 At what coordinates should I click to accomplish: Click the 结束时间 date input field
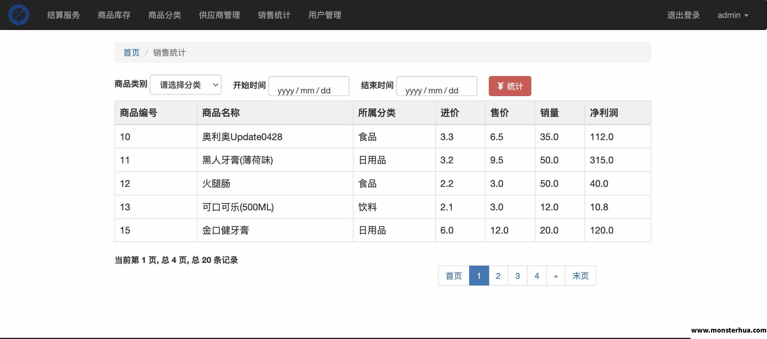tap(436, 86)
